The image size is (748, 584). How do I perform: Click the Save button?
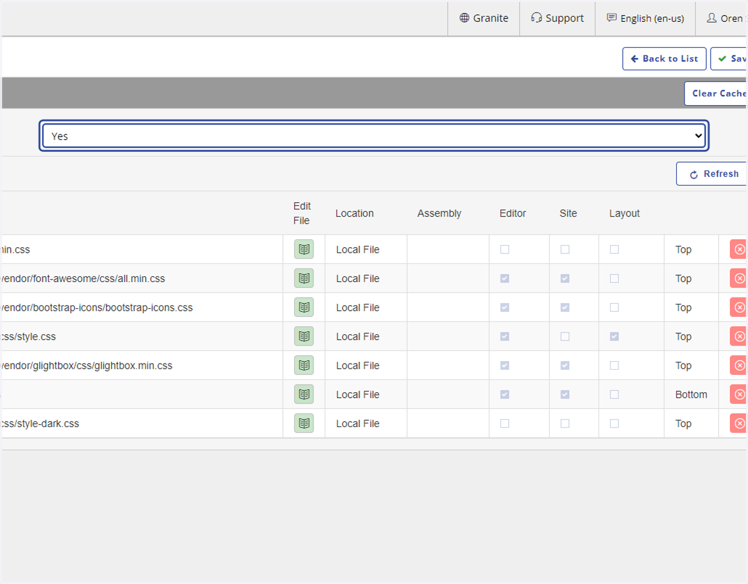click(729, 59)
